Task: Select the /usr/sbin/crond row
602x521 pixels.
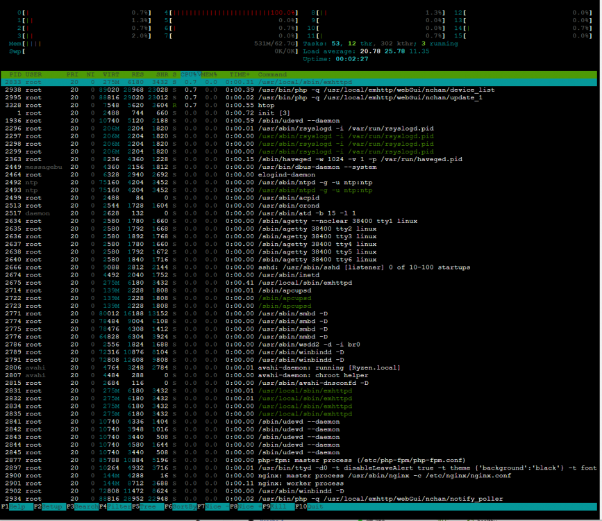Action: [299, 206]
